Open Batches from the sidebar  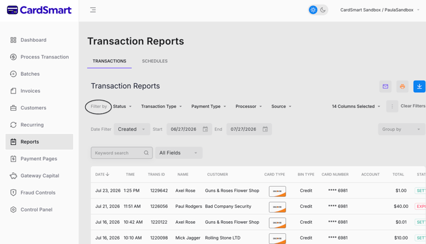[39, 74]
